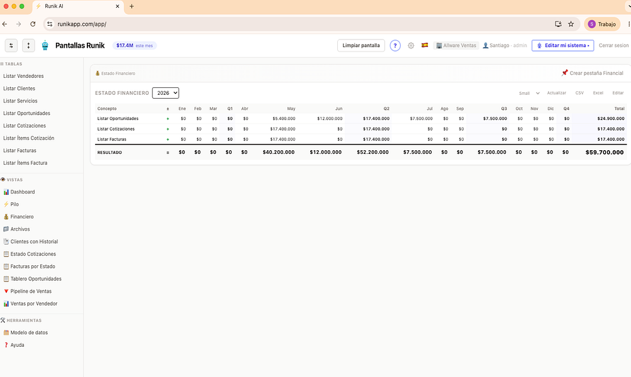Click the help question mark circle icon
The width and height of the screenshot is (631, 377).
395,45
